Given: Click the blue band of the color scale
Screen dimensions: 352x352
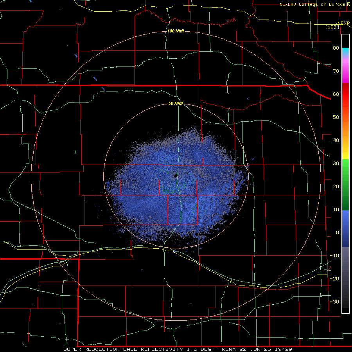Looking at the screenshot, I should pos(345,229).
